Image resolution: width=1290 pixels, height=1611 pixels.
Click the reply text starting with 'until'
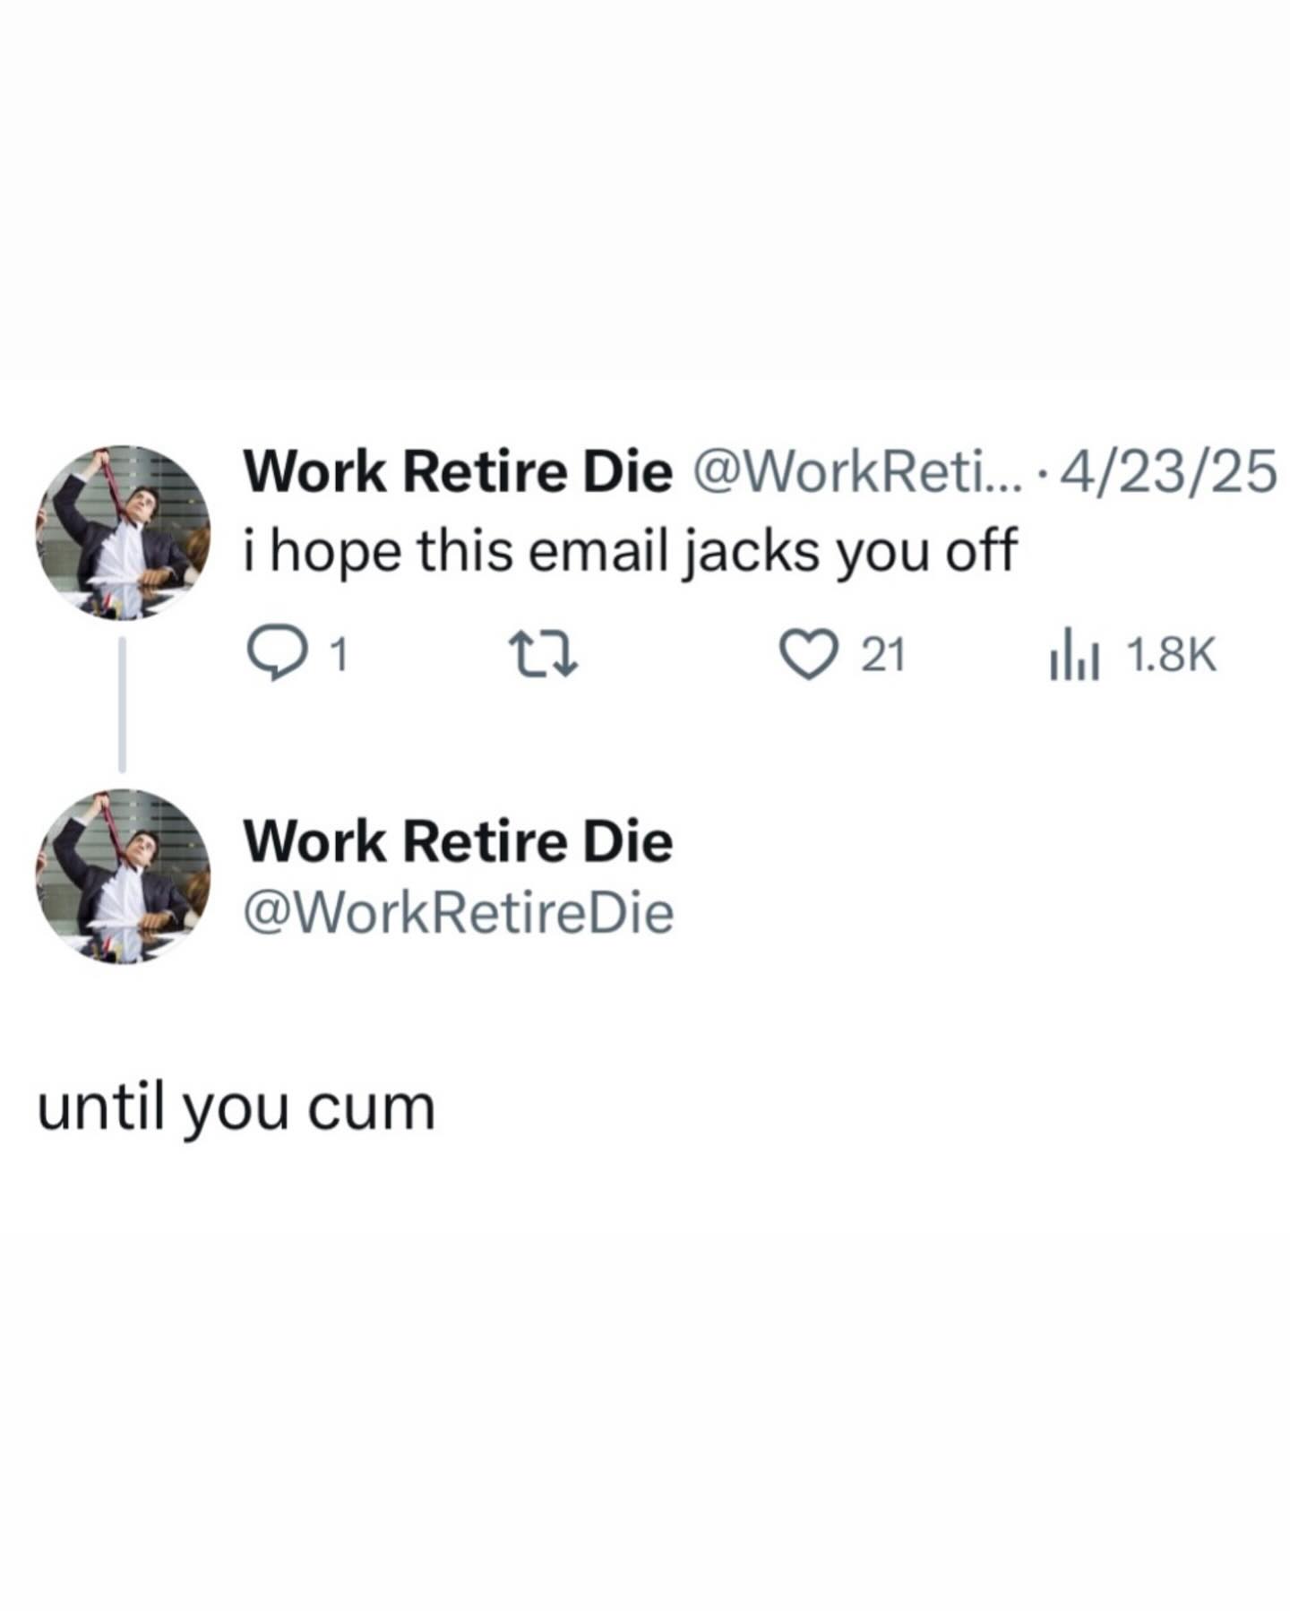236,1108
